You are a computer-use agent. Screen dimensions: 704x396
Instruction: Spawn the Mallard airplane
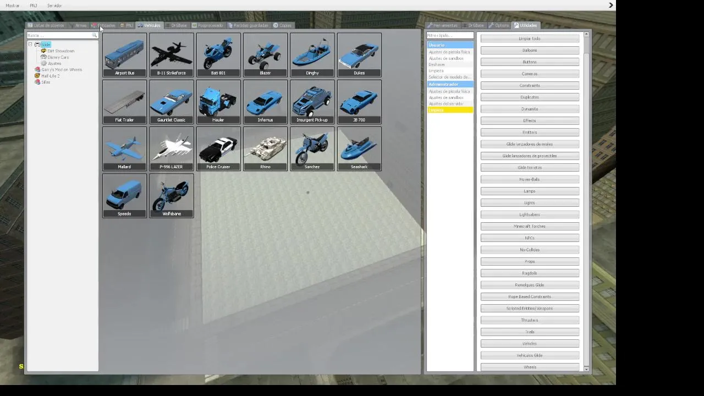point(124,148)
